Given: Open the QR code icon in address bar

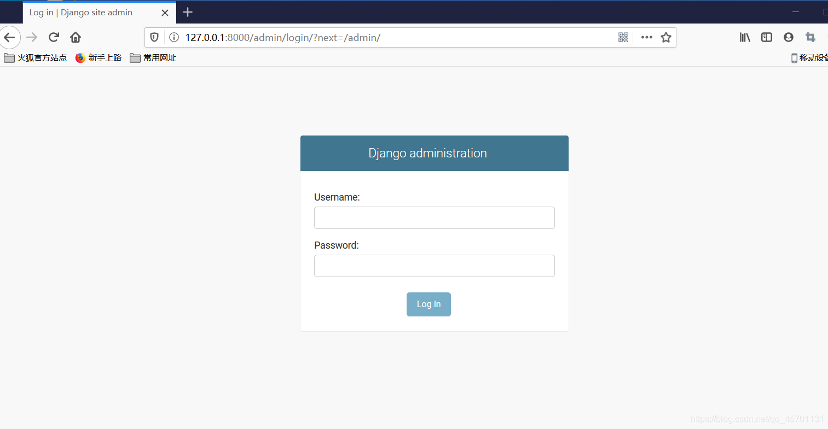Looking at the screenshot, I should [x=623, y=37].
